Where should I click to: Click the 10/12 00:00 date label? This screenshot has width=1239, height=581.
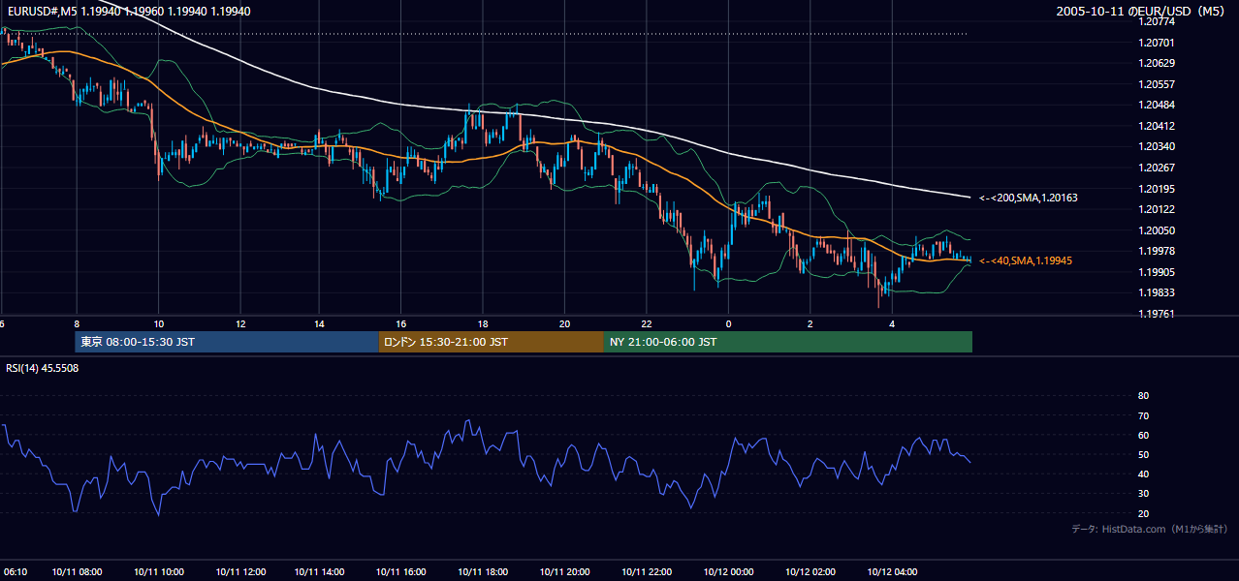728,571
